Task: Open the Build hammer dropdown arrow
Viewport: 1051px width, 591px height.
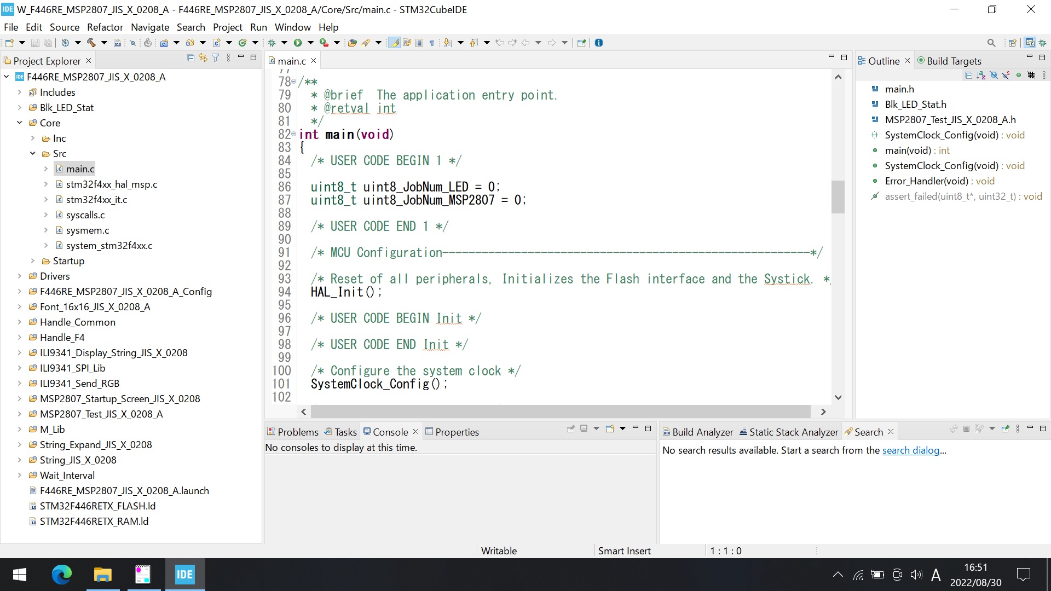Action: click(x=104, y=43)
